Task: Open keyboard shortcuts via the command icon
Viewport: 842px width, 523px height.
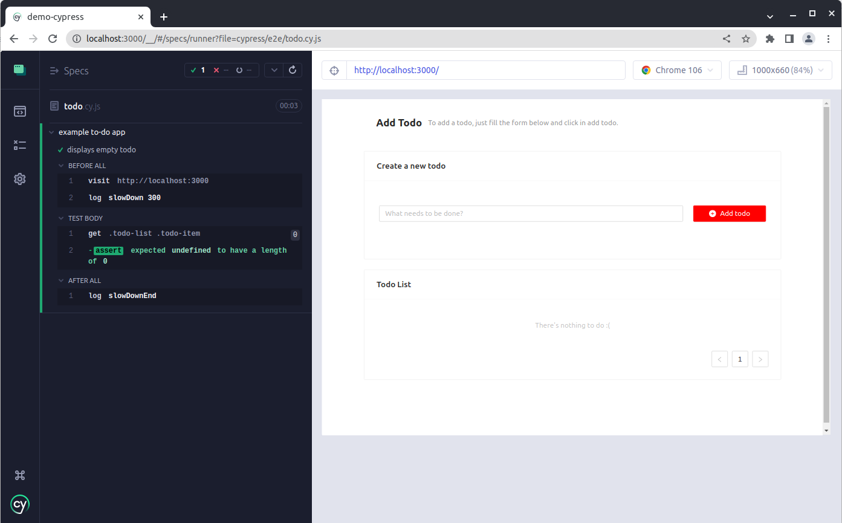Action: [x=20, y=475]
